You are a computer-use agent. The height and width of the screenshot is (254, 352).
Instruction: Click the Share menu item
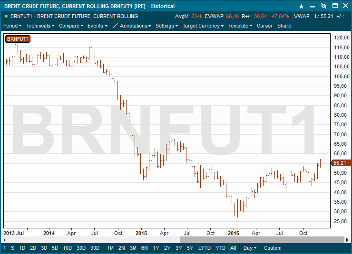click(284, 26)
